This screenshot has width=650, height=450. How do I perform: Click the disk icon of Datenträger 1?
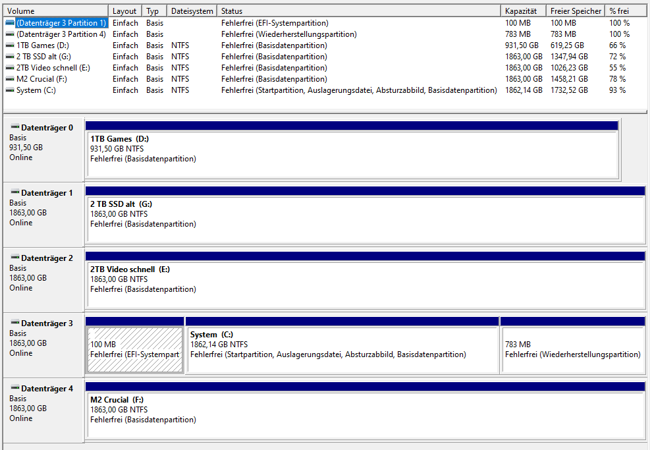[x=15, y=192]
